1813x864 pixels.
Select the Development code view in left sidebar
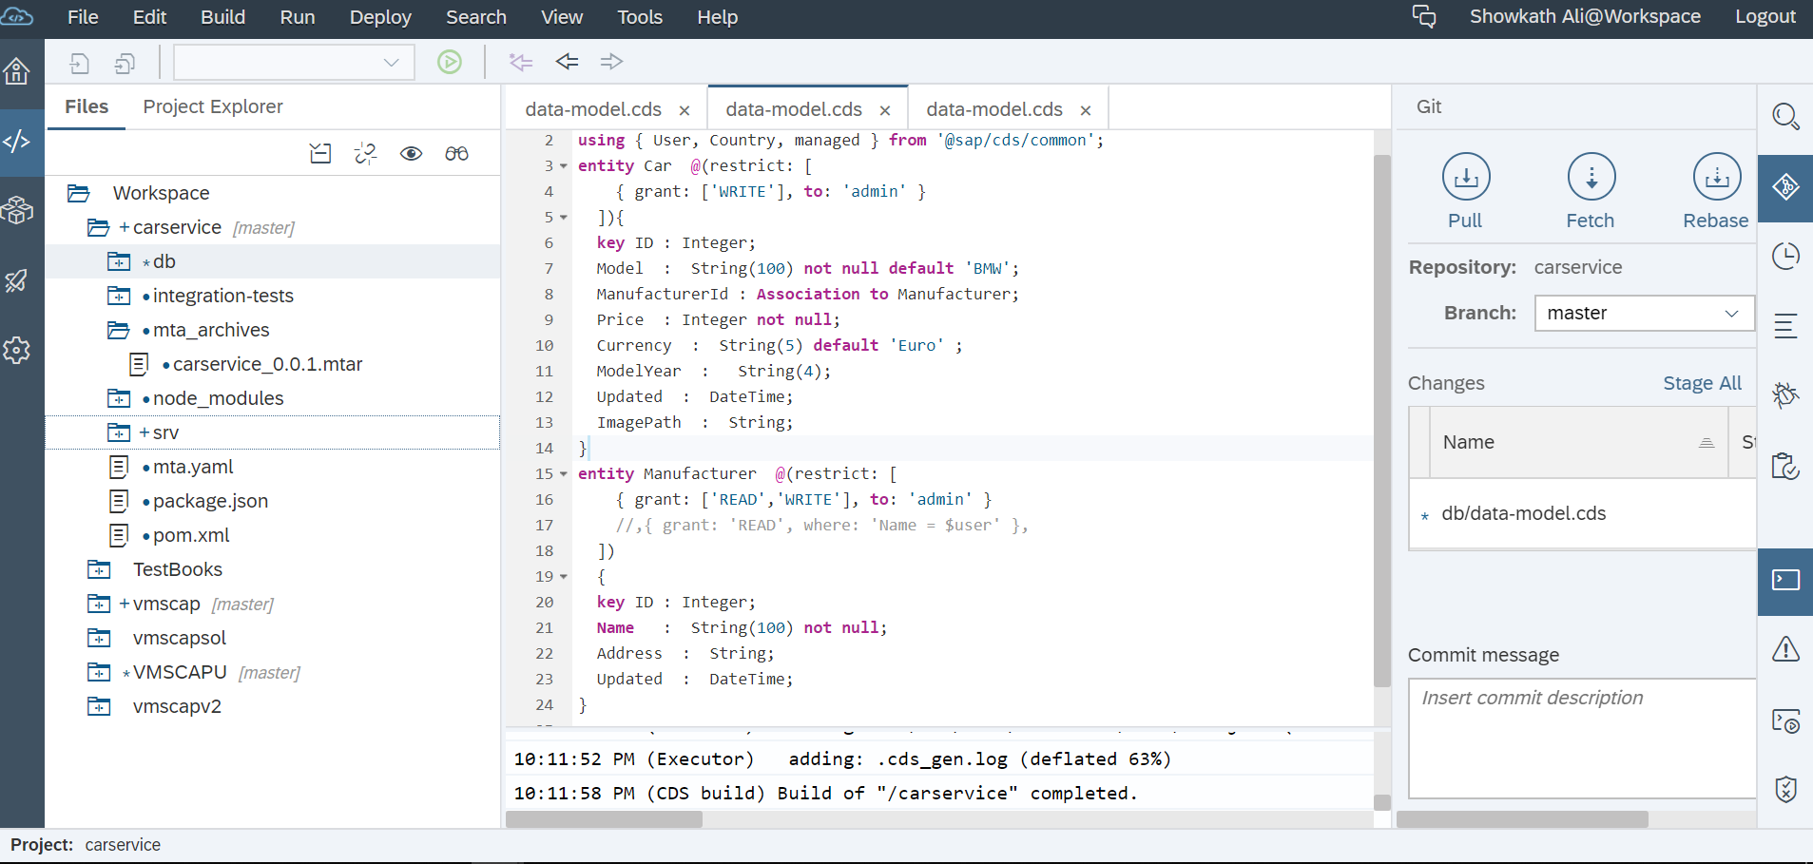(17, 141)
